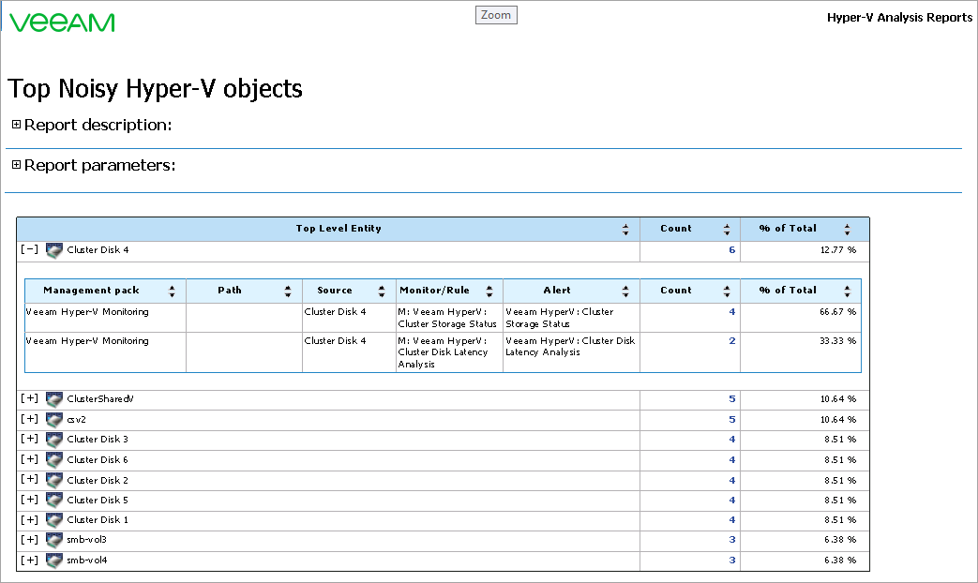
Task: Open count link 4 for Cluster Disk 3
Action: pyautogui.click(x=732, y=440)
